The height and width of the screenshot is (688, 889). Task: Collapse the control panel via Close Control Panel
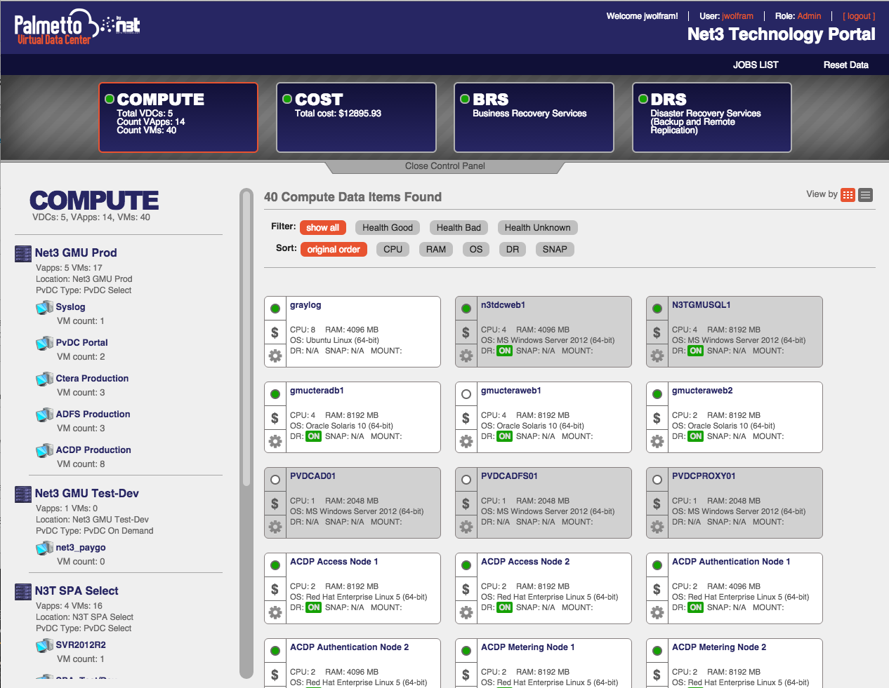pos(445,166)
